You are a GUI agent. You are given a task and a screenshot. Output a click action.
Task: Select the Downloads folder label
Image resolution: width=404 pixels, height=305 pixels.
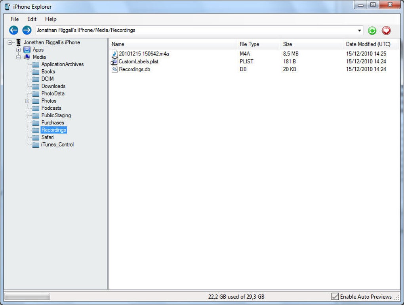53,86
